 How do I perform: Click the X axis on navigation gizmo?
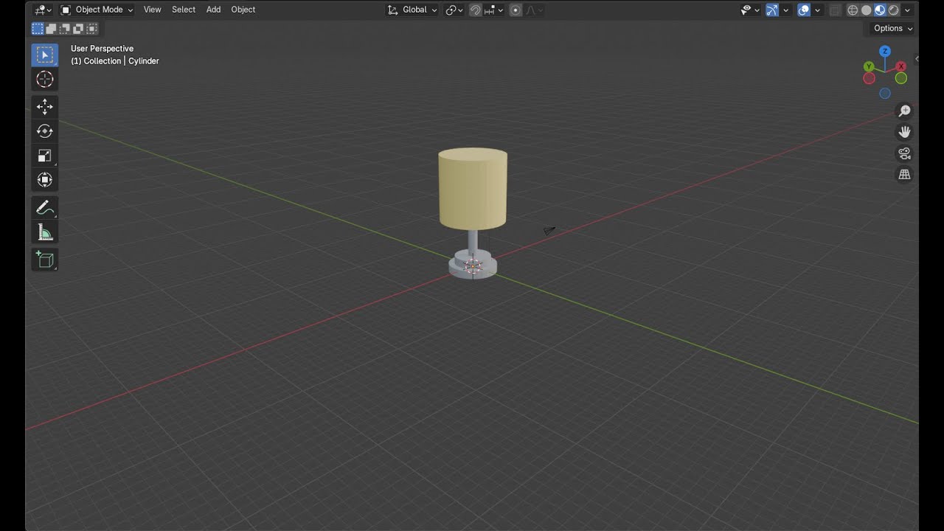(900, 66)
